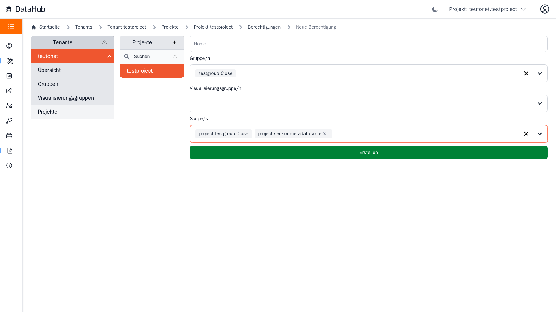
Task: Toggle dark mode moon icon
Action: point(435,9)
